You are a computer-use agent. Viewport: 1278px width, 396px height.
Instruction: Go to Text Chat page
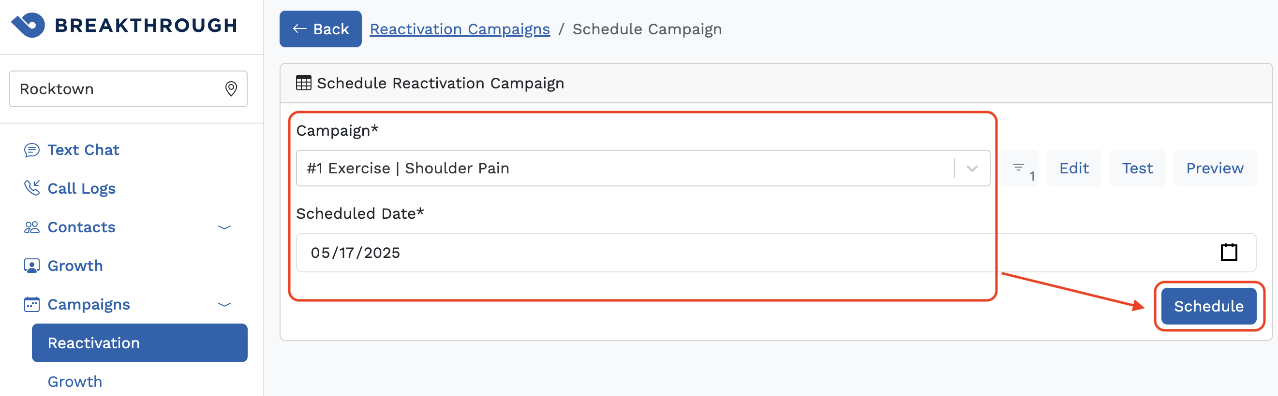[83, 150]
